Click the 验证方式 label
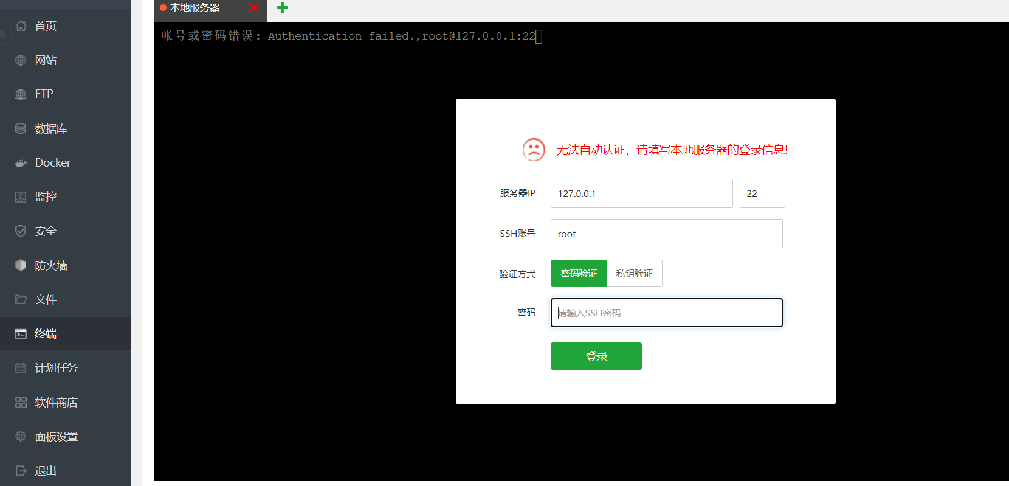The image size is (1009, 486). (x=517, y=274)
